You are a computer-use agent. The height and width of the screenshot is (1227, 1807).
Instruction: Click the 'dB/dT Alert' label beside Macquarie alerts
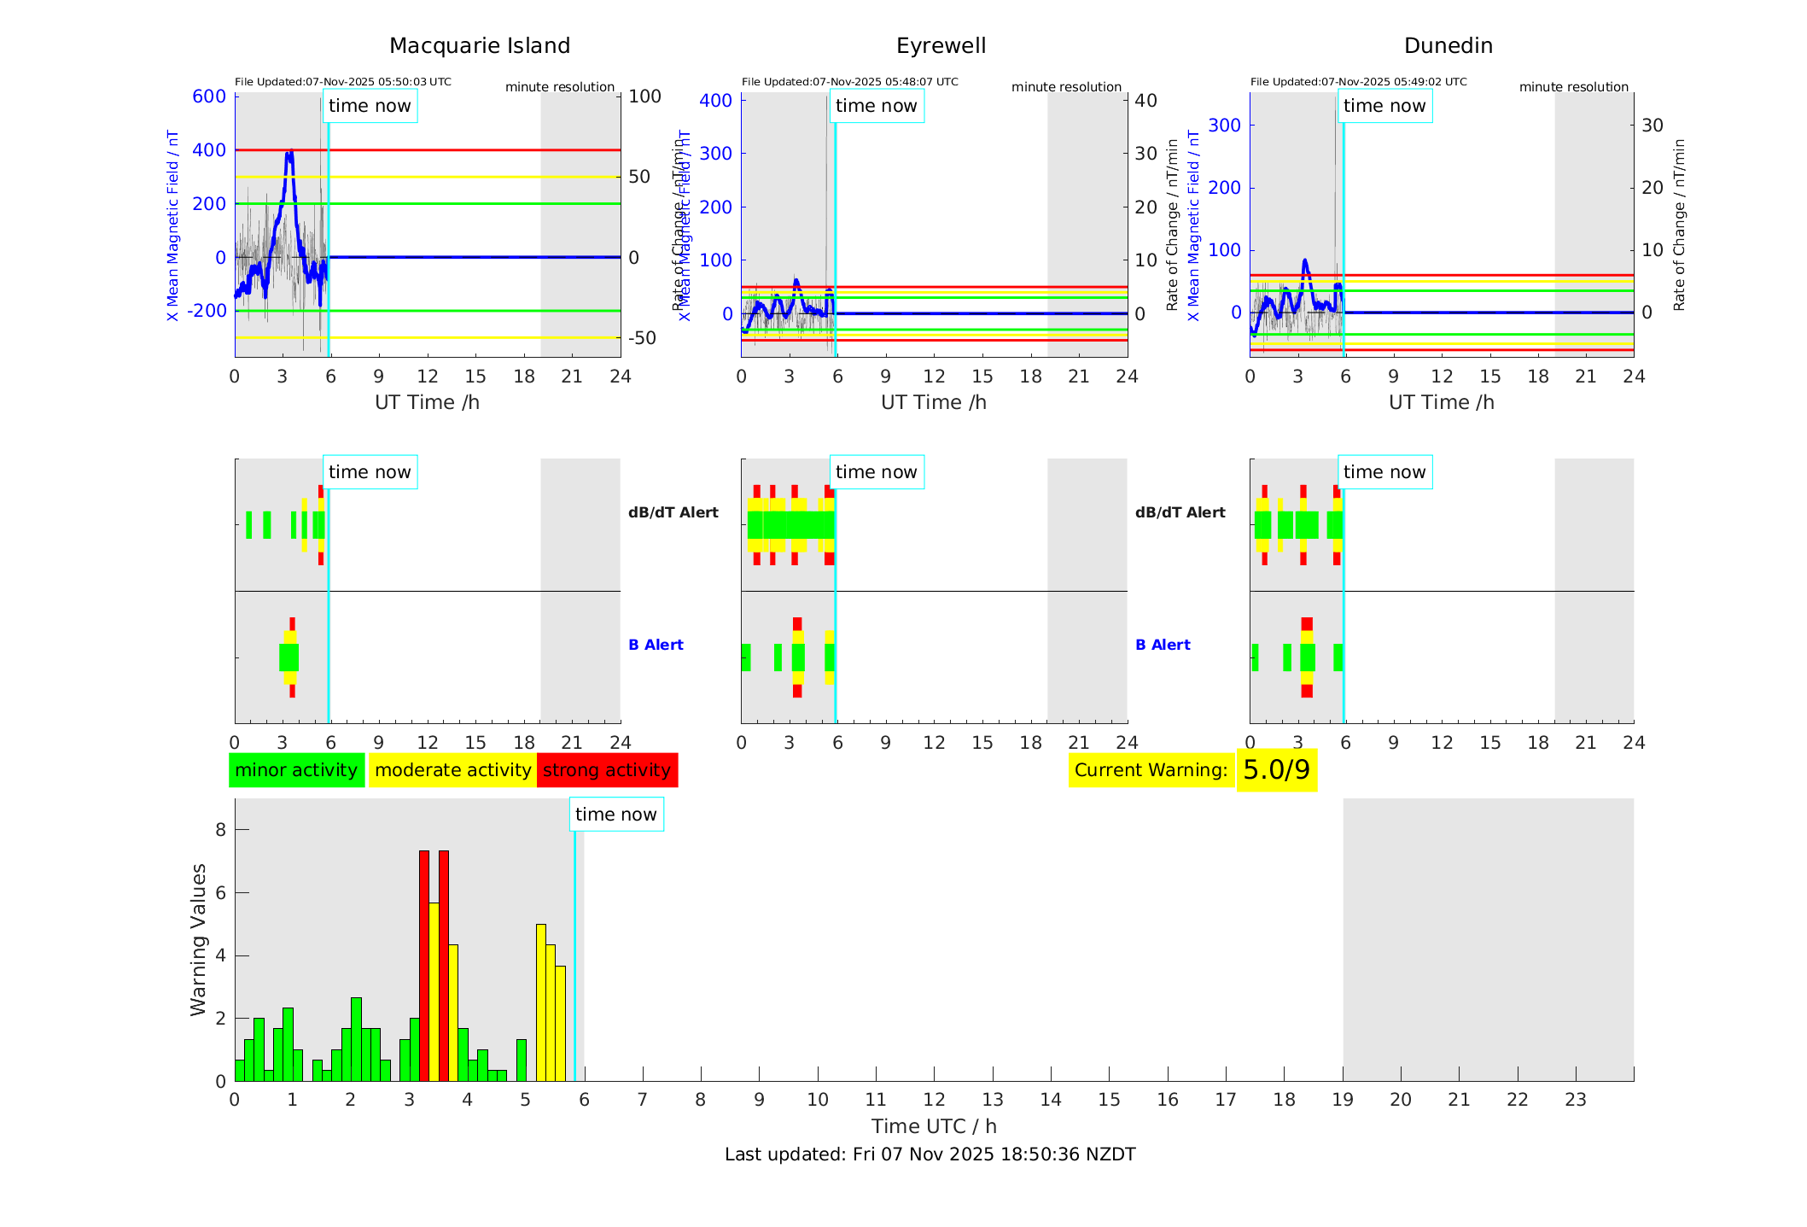pos(673,512)
